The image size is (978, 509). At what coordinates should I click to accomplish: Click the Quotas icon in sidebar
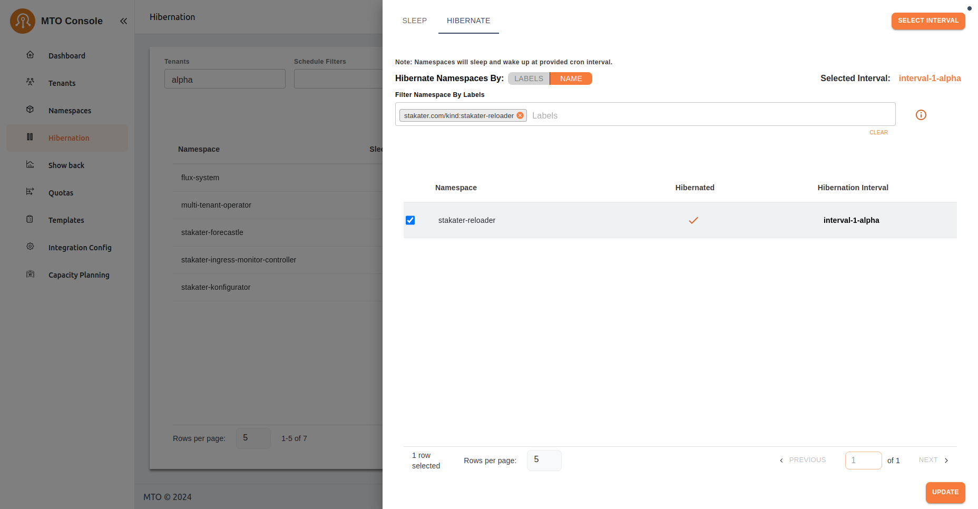point(30,192)
